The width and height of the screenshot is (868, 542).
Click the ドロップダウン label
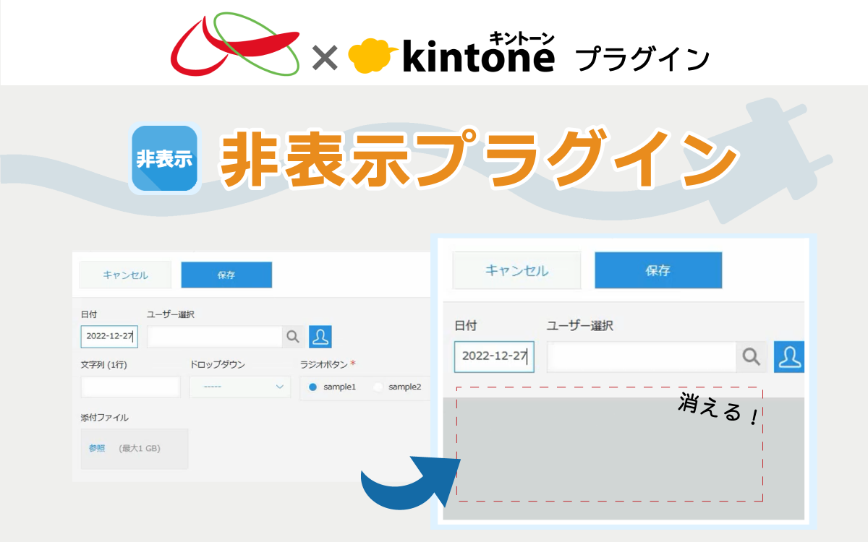(218, 364)
